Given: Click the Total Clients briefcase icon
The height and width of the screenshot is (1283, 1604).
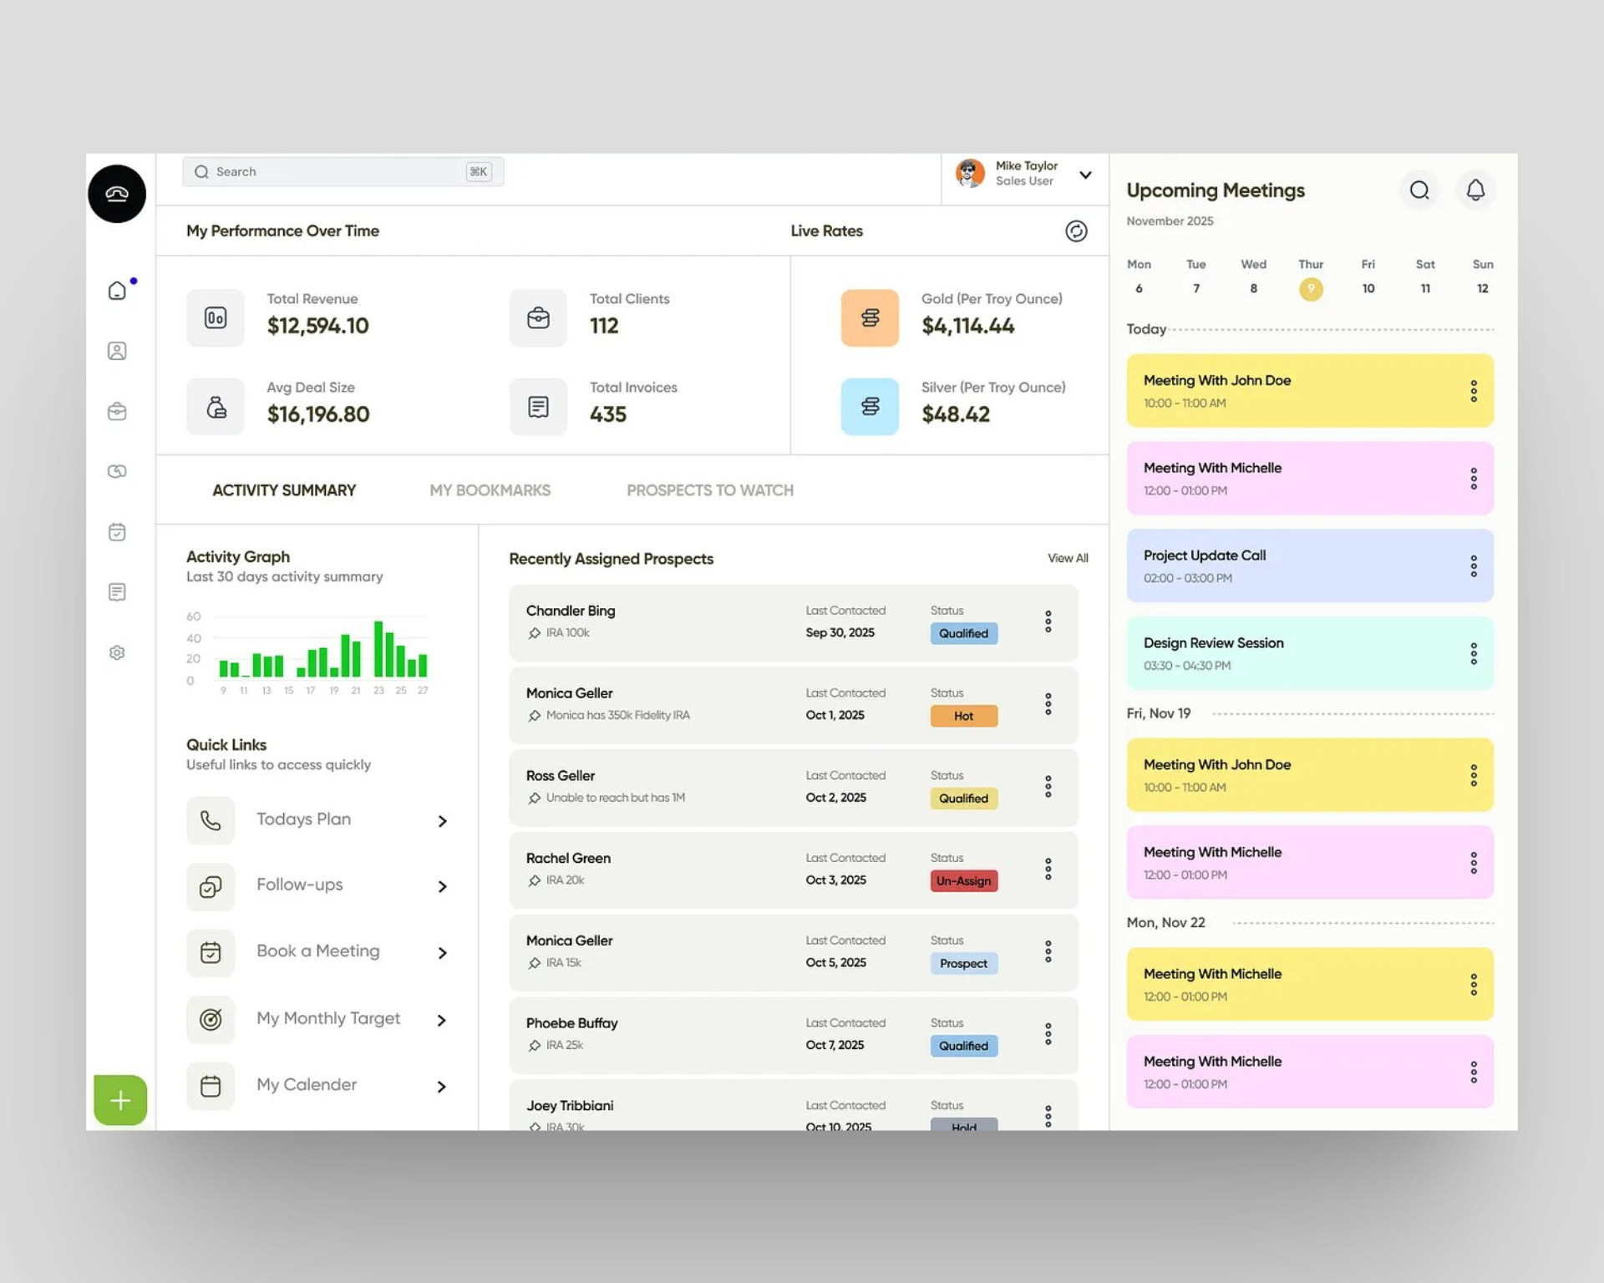Looking at the screenshot, I should coord(538,317).
